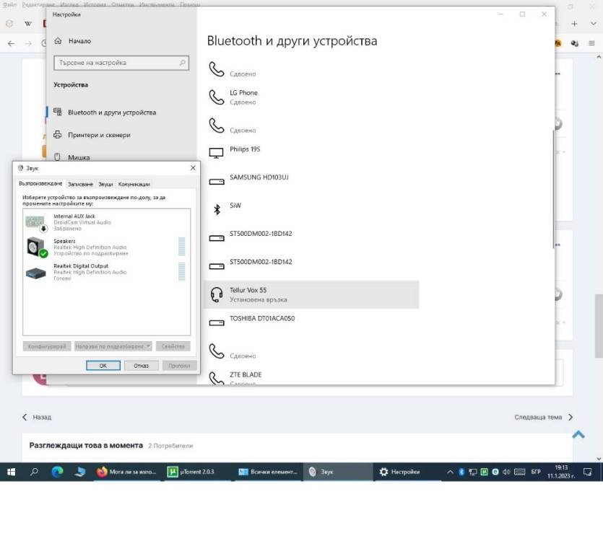Select the LG Phone device

click(311, 97)
